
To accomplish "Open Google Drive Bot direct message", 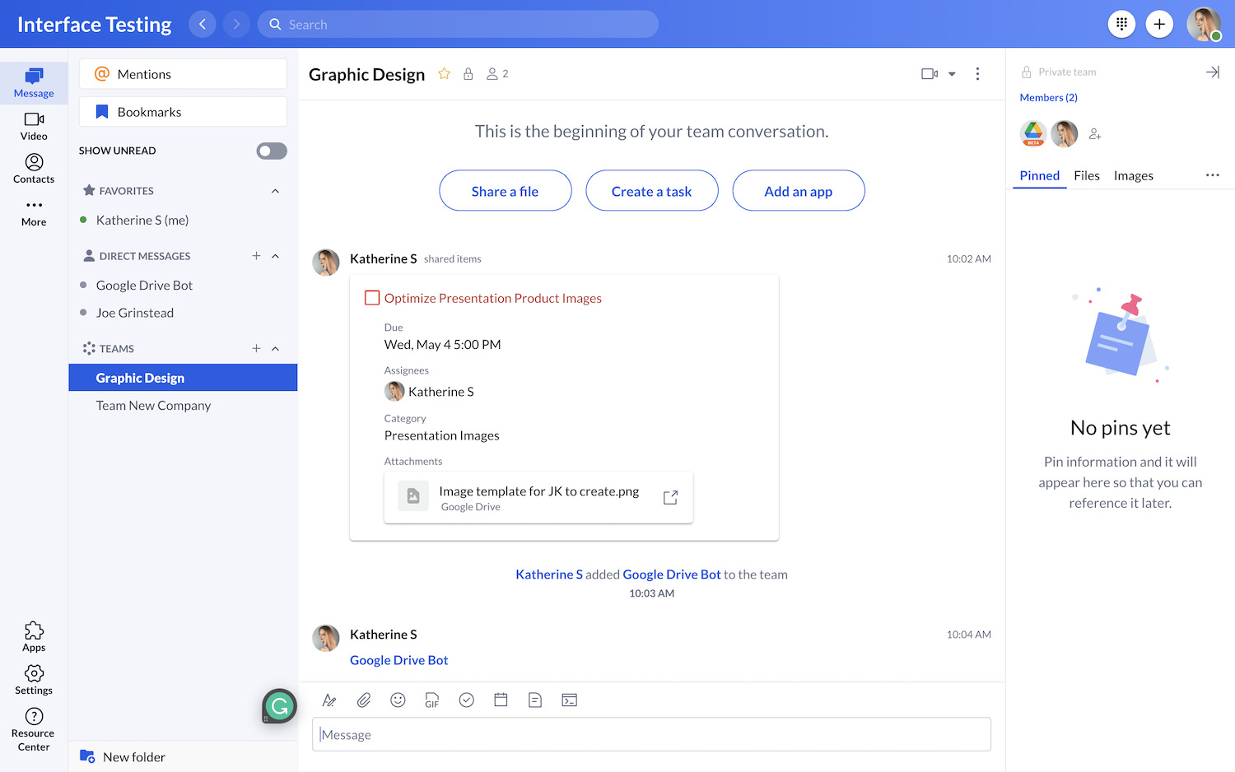I will point(183,286).
